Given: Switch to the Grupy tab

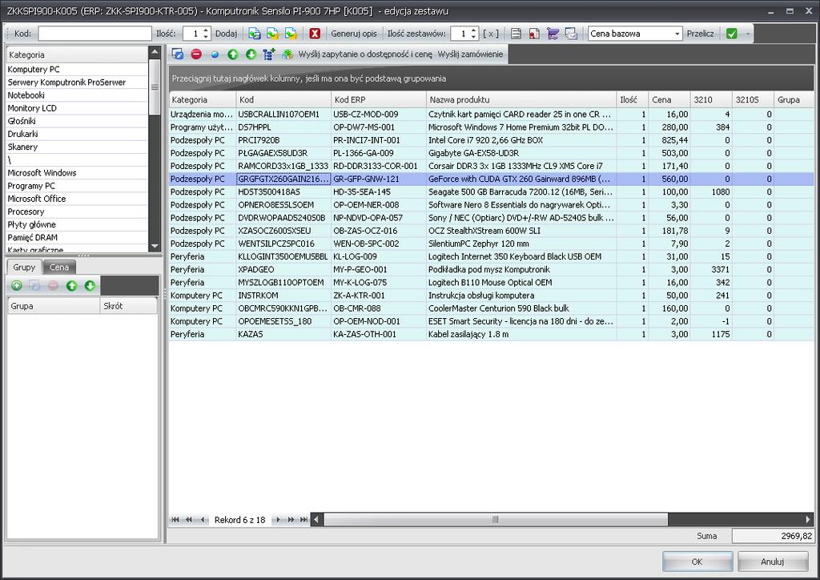Looking at the screenshot, I should [x=24, y=267].
